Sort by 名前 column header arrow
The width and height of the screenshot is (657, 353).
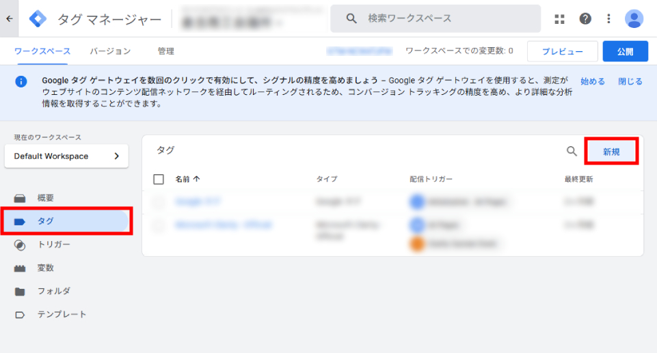coord(198,179)
